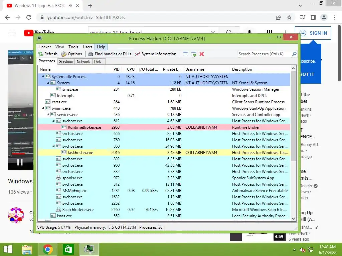The image size is (342, 256).
Task: Sort by the PID column header
Action: click(x=113, y=69)
